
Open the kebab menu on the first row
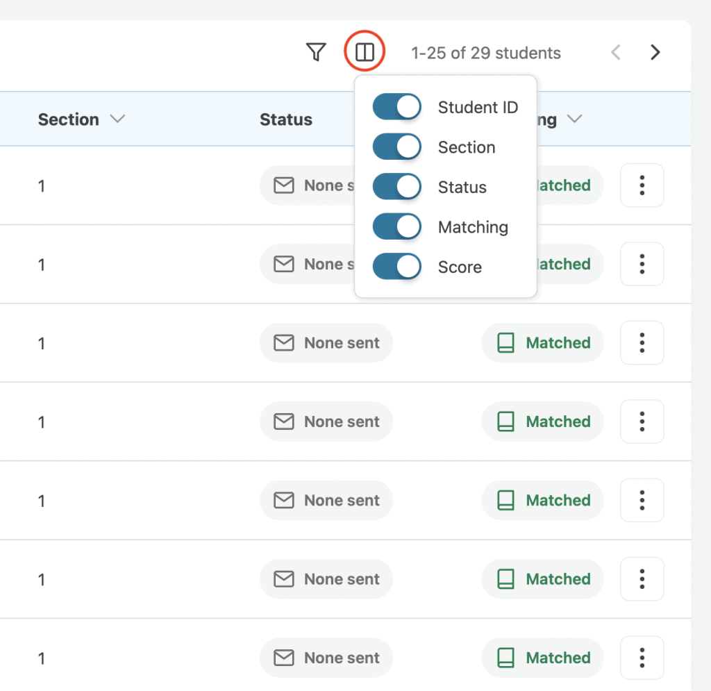(642, 185)
